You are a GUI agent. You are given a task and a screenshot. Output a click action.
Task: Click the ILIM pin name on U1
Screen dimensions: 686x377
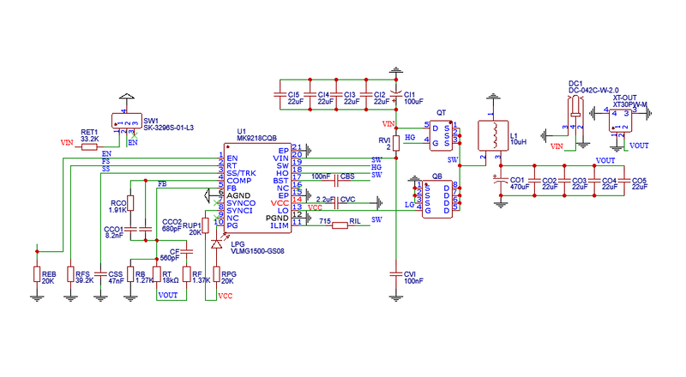(280, 225)
